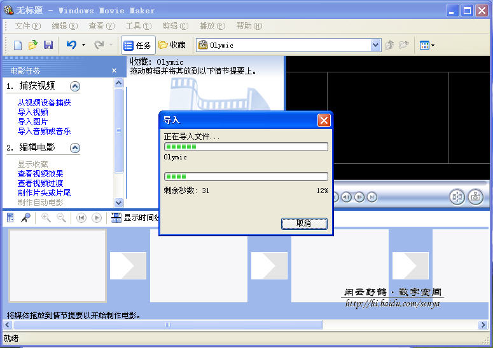The height and width of the screenshot is (348, 493).
Task: Save project using the floppy disk icon
Action: pos(48,45)
